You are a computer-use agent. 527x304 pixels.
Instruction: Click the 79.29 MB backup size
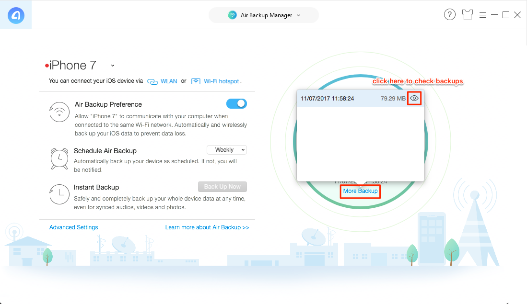[393, 98]
